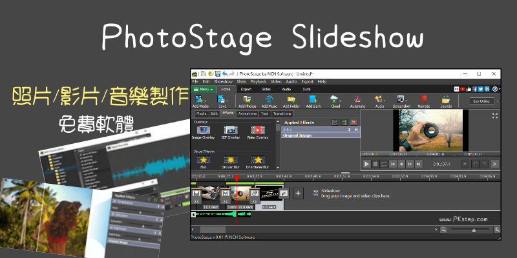Click the timeline zoom in magnifier
The image size is (517, 258).
[496, 230]
